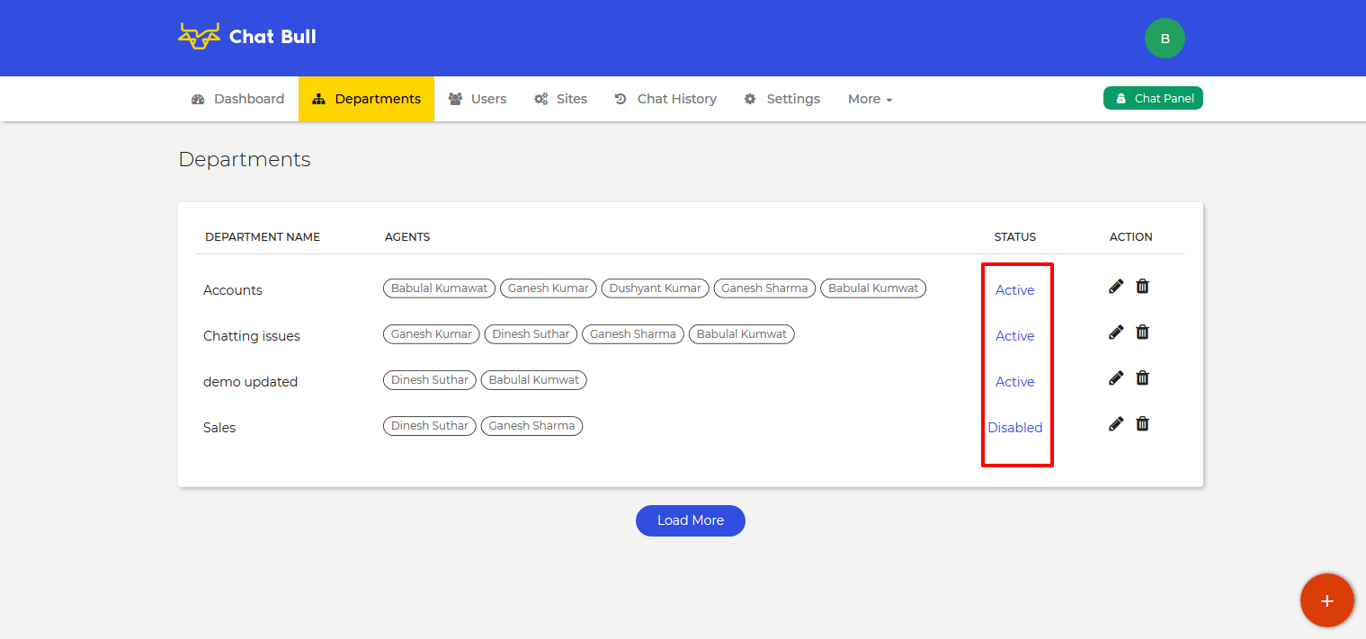Open the green B user avatar
Viewport: 1366px width, 639px height.
tap(1165, 39)
